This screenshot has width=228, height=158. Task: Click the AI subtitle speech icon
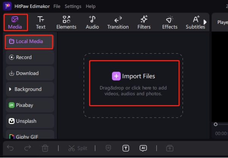[143, 148]
